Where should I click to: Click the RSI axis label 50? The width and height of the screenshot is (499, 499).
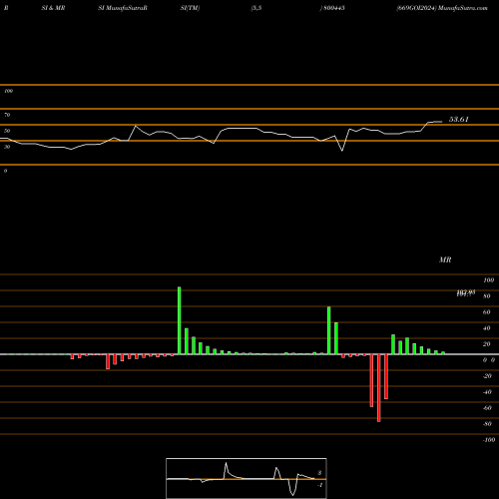pyautogui.click(x=7, y=131)
